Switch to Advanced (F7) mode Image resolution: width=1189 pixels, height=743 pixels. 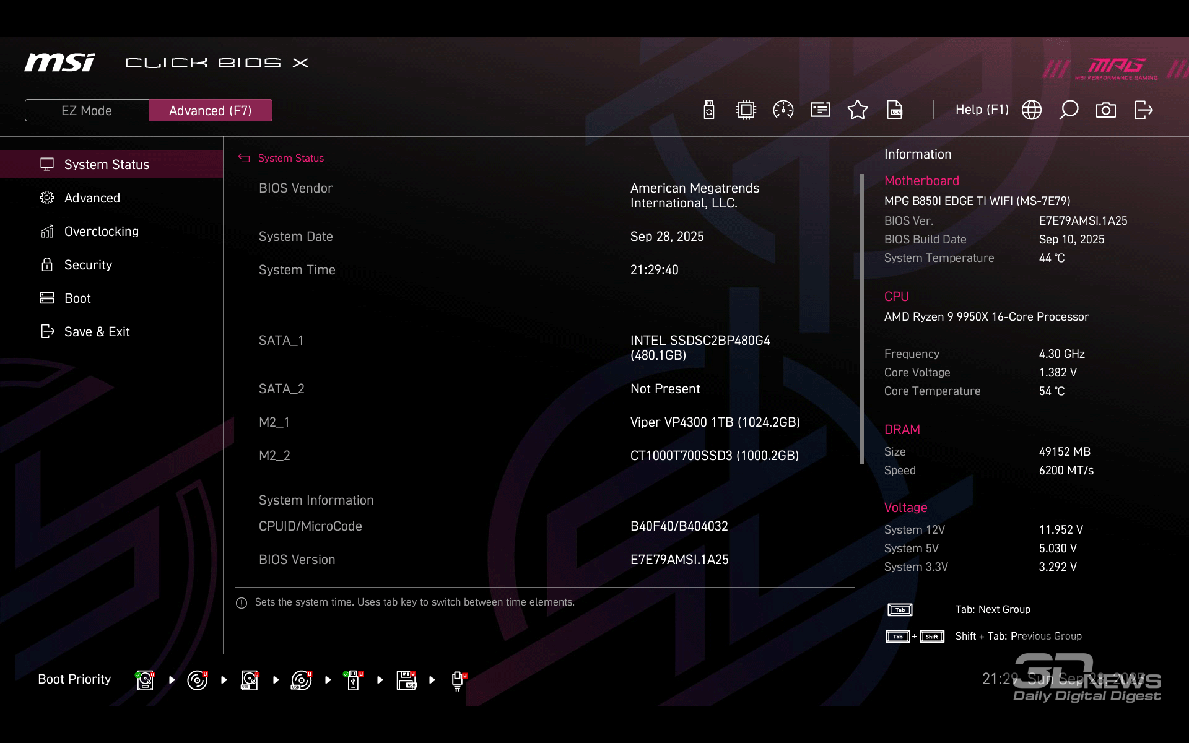coord(210,110)
